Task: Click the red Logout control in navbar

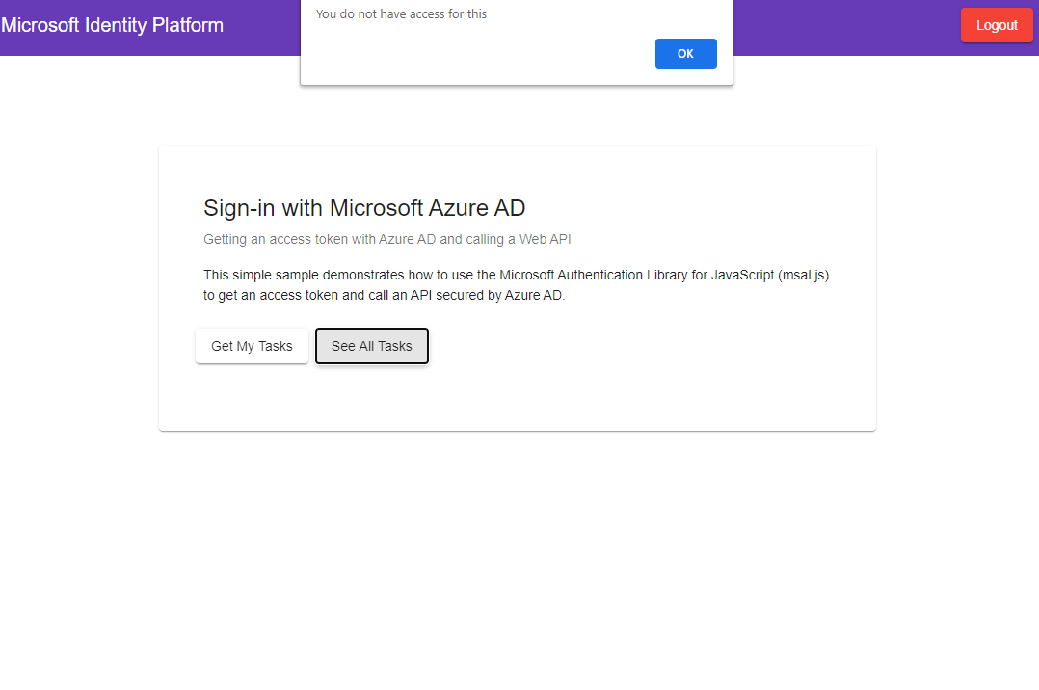Action: 997,24
